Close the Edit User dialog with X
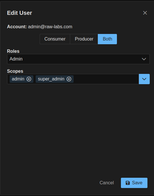 [145, 13]
